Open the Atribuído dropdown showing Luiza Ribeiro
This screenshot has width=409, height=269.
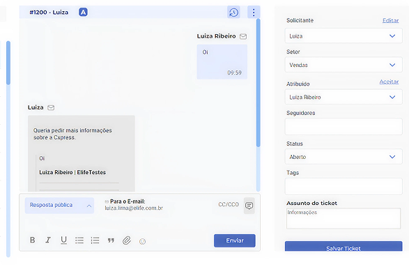click(344, 97)
